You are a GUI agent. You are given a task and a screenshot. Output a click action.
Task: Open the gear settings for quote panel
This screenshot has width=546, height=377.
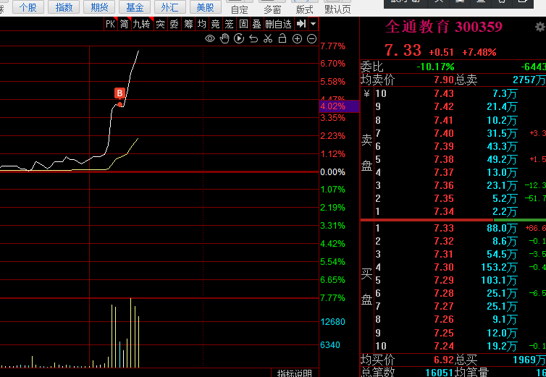click(540, 27)
